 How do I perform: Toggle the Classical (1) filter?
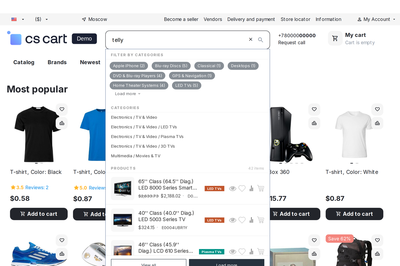[209, 66]
